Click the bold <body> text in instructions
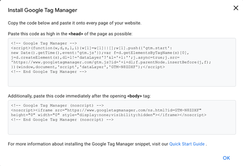This screenshot has width=243, height=166. click(x=135, y=96)
